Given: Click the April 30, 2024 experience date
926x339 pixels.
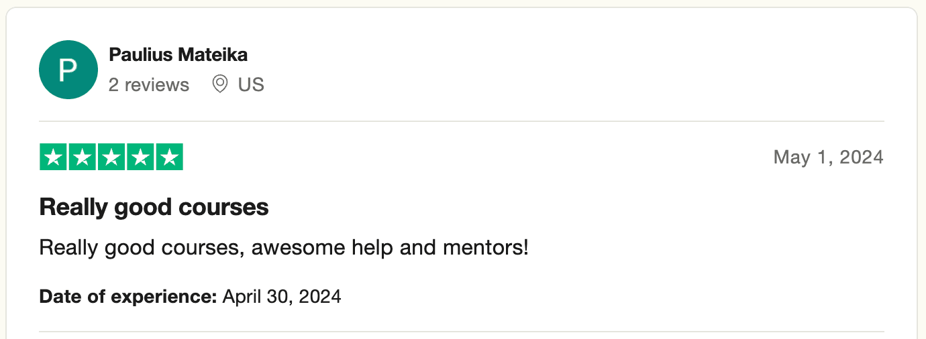Looking at the screenshot, I should [282, 296].
